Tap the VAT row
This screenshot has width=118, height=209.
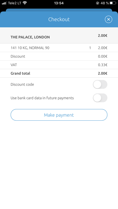[59, 65]
